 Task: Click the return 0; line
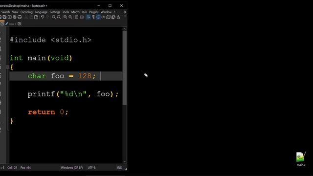pyautogui.click(x=48, y=112)
